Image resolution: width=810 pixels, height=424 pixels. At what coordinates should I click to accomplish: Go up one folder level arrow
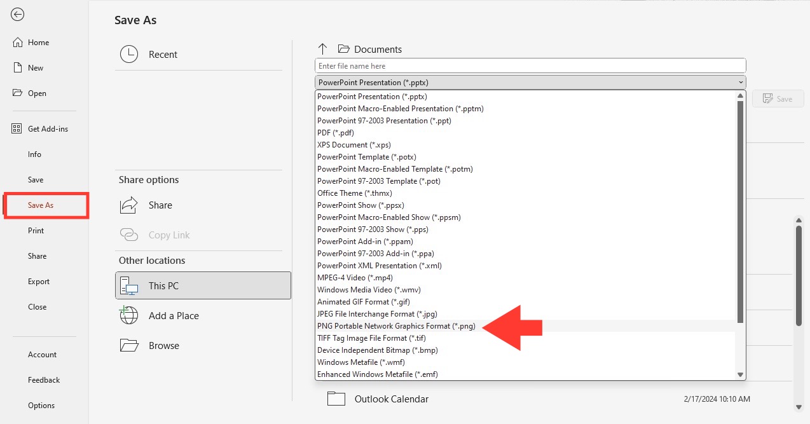point(322,49)
